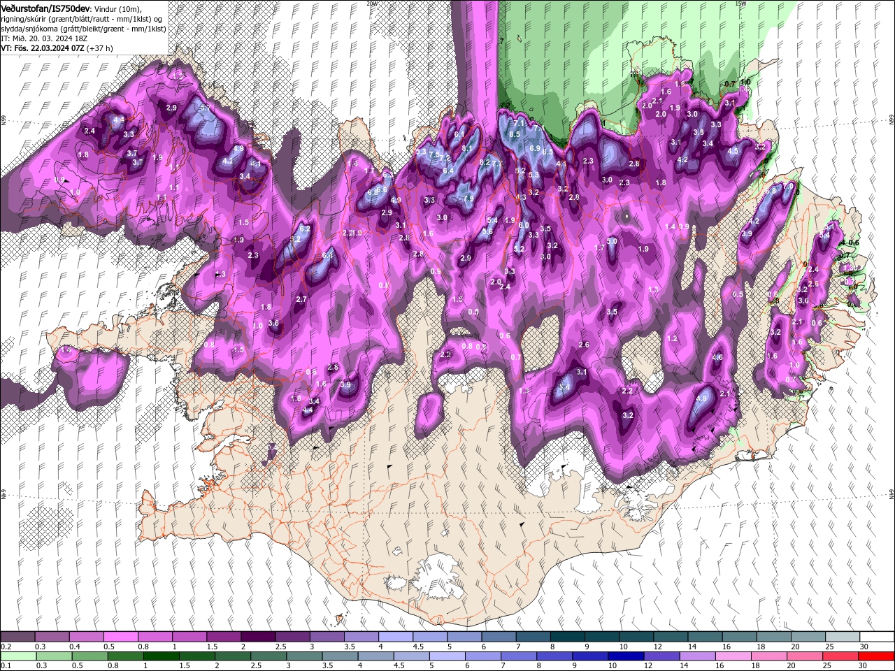Click the 7.9 precipitation value on the map

tap(468, 199)
